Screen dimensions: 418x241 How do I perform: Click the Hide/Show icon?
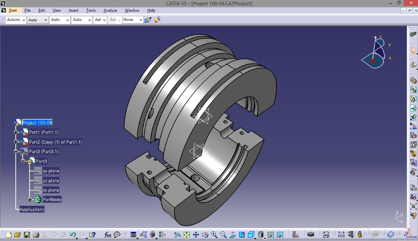click(x=270, y=234)
